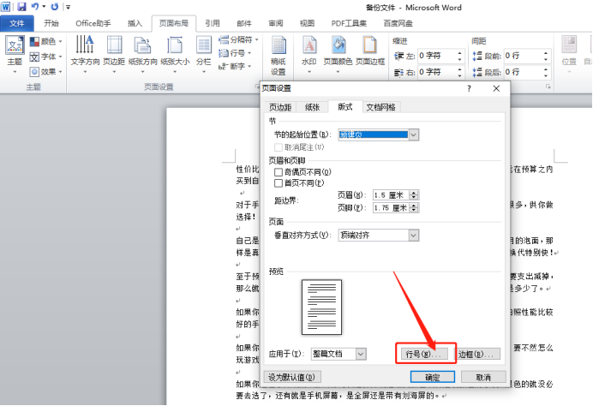The width and height of the screenshot is (593, 406).
Task: Select the 页边距 dialog tab
Action: 280,107
